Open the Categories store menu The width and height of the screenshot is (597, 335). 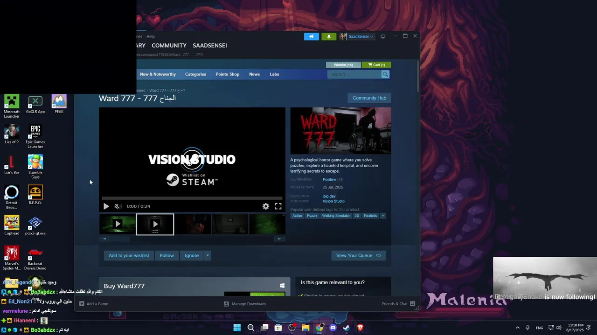point(195,74)
